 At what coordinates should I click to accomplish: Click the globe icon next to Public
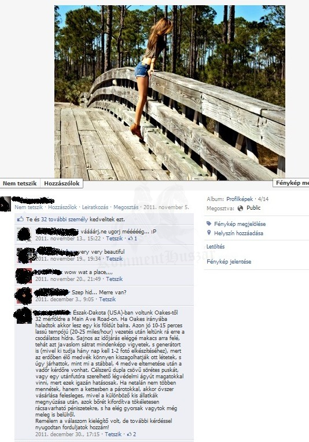coord(240,209)
